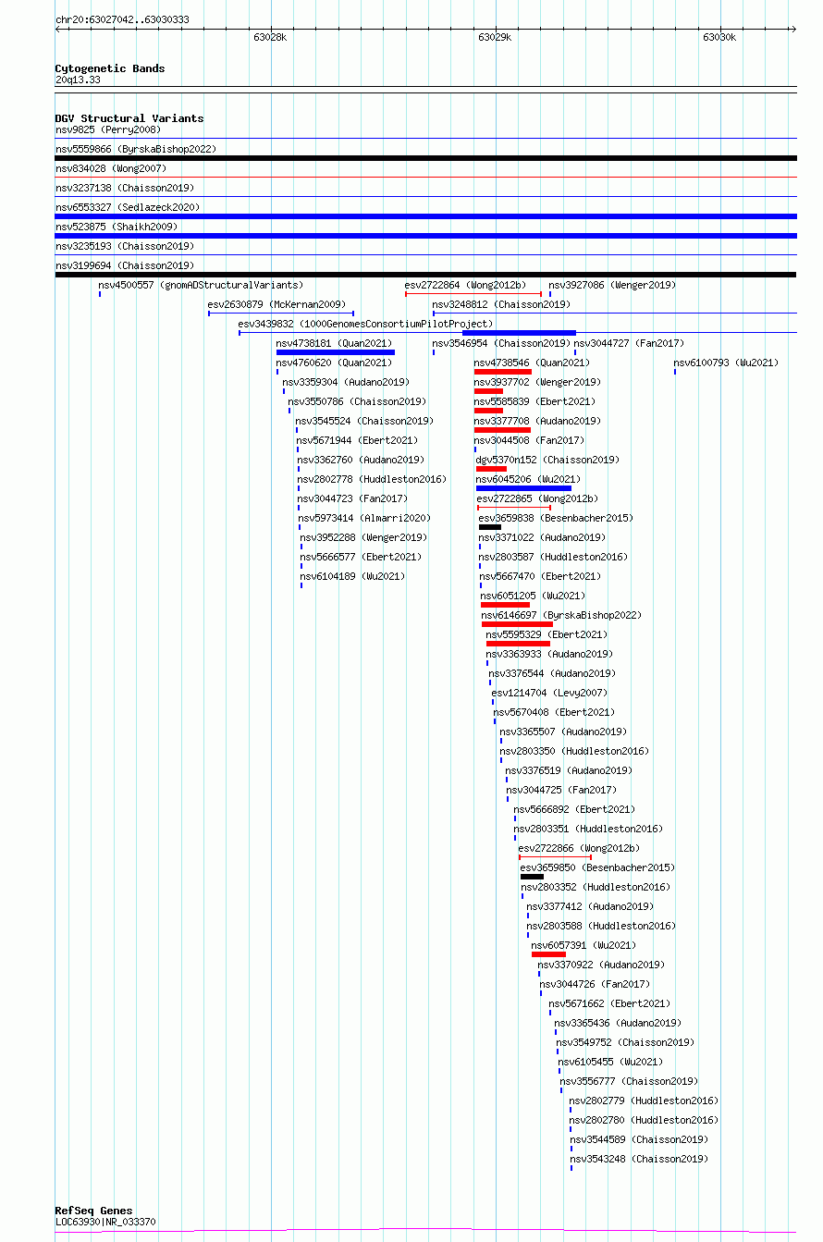Select the blue bar of nsv6045206 (Wu2021)
823x1242 pixels.
523,488
